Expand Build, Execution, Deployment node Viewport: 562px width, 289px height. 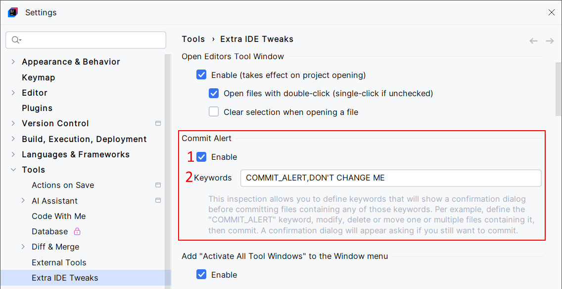click(x=13, y=139)
